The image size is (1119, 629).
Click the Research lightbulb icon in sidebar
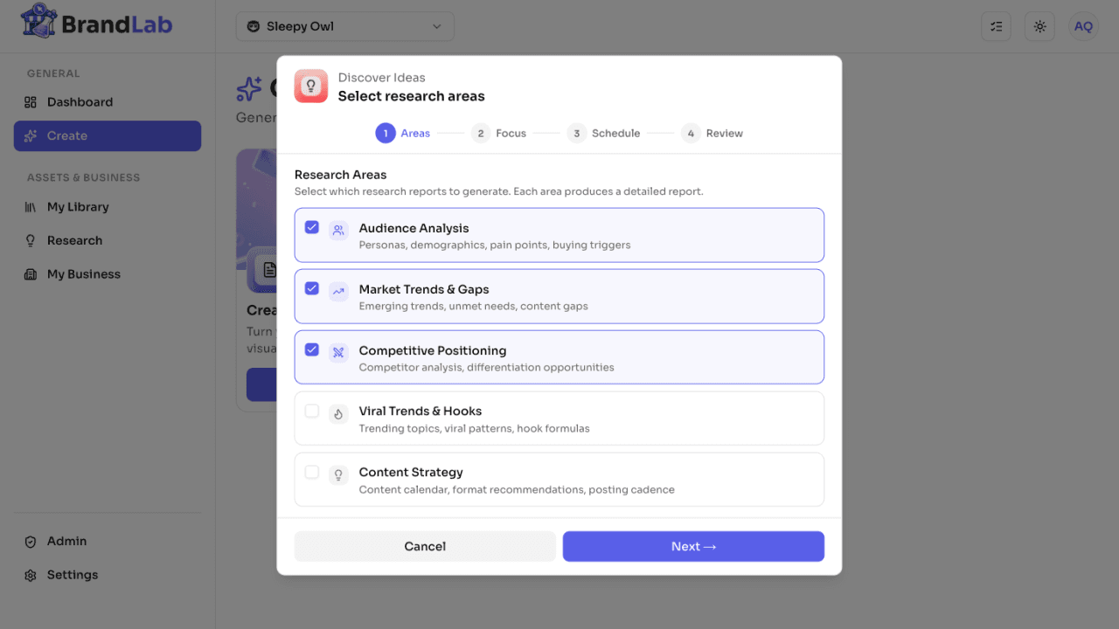[31, 240]
